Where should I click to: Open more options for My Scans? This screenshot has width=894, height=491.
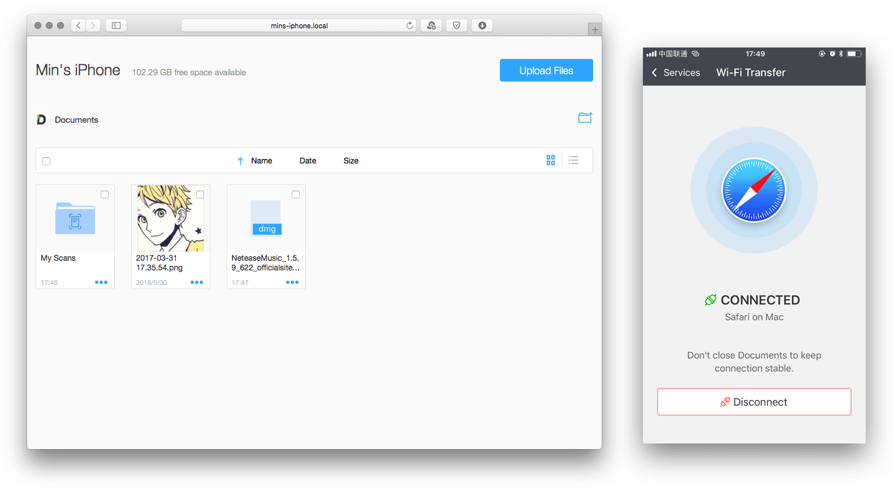coord(101,282)
